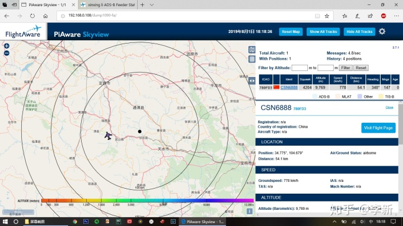Go to the browser home page
This screenshot has height=226, width=403.
pos(45,16)
